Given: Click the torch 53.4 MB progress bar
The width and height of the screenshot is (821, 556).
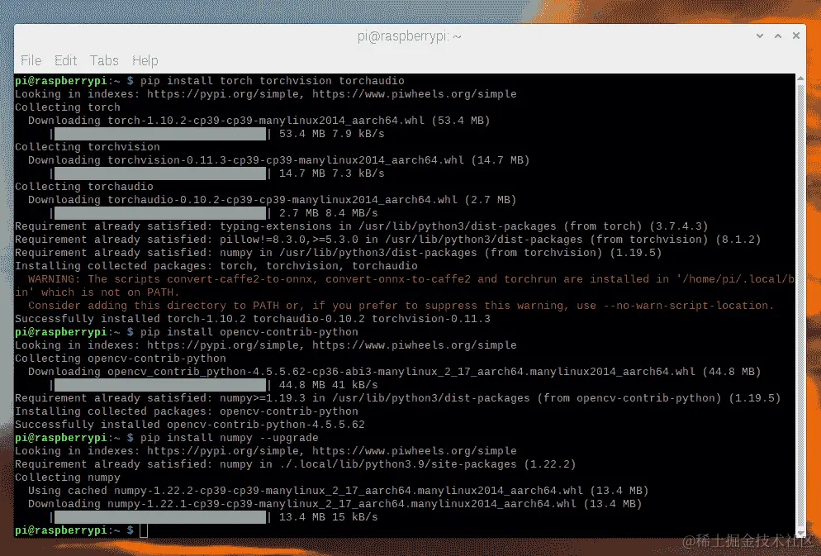Looking at the screenshot, I should point(159,134).
